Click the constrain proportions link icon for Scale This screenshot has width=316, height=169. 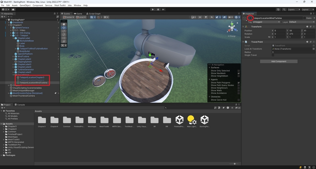coord(269,37)
